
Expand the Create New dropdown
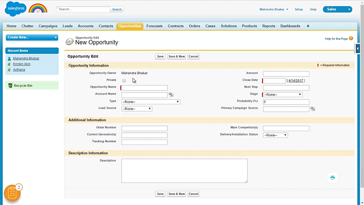(x=32, y=37)
